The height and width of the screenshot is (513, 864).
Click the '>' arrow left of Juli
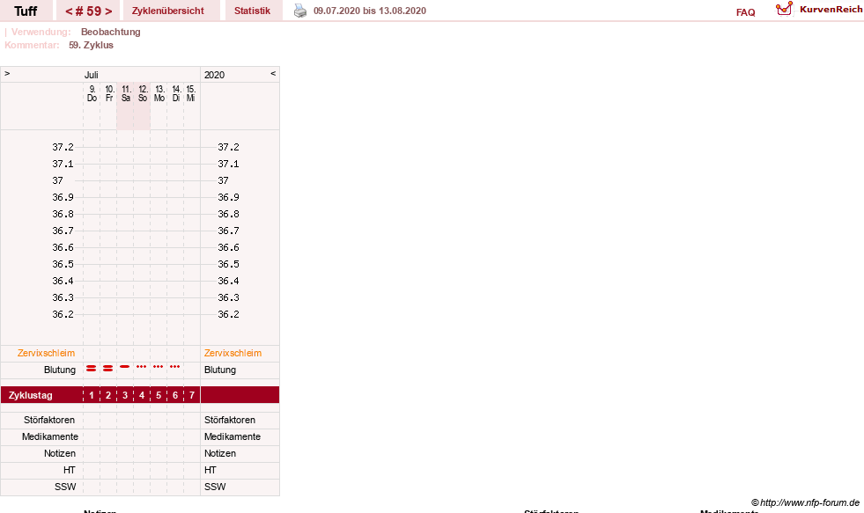pyautogui.click(x=7, y=73)
